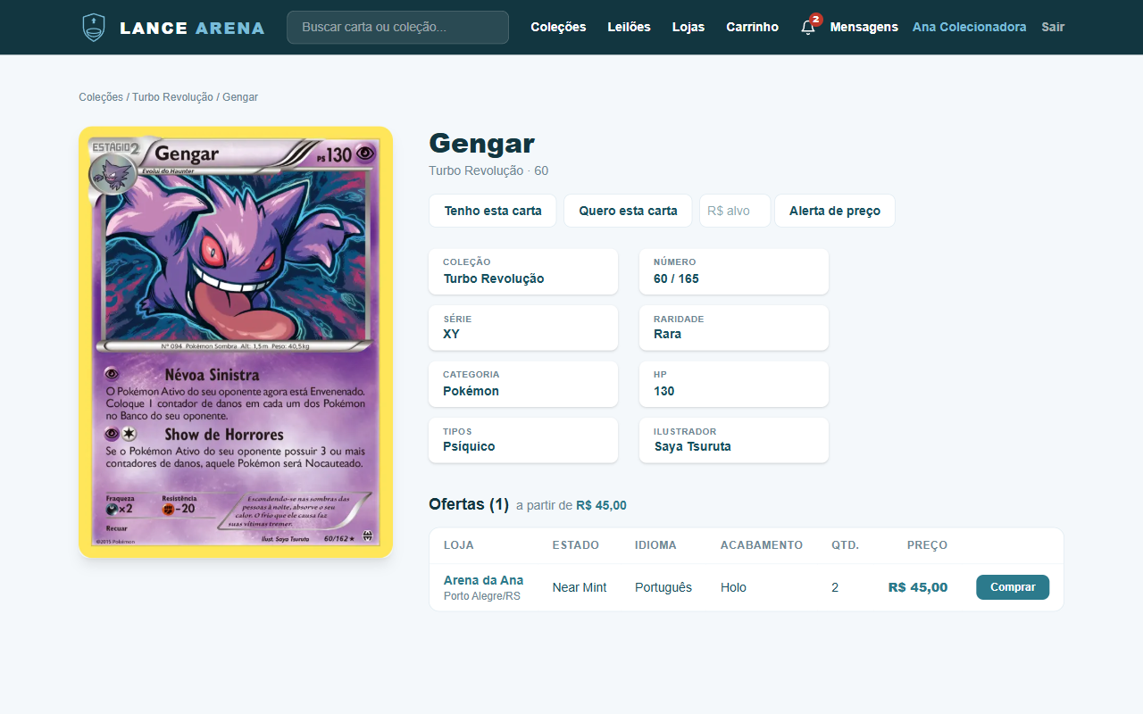This screenshot has width=1143, height=714.
Task: Focus the card or collection search field
Action: pos(397,28)
